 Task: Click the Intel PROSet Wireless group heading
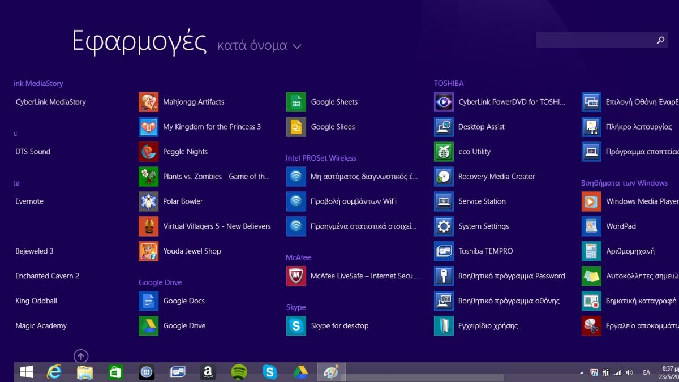(x=321, y=158)
